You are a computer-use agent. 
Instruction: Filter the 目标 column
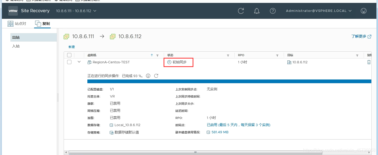[357, 55]
